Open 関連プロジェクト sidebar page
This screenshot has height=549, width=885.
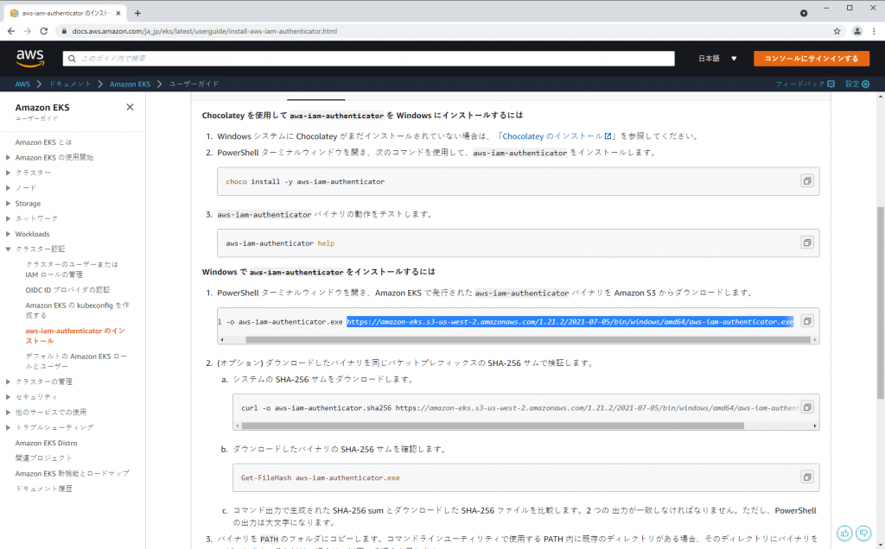click(x=43, y=457)
